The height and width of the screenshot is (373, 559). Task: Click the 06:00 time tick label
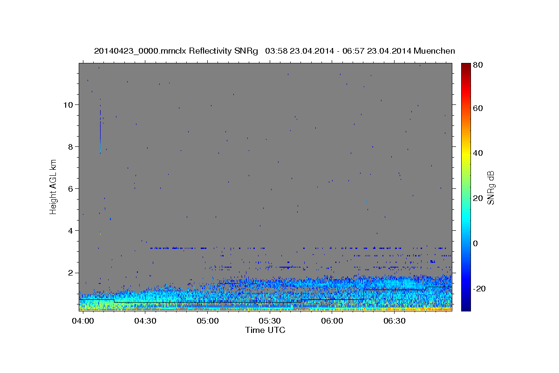(332, 321)
